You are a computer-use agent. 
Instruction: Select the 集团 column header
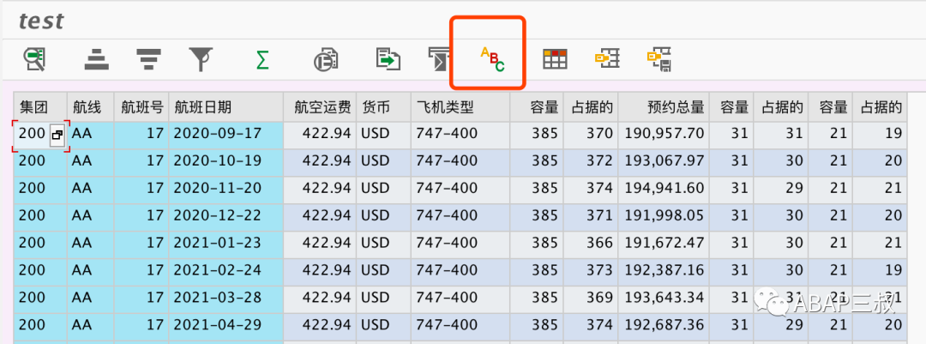(40, 107)
